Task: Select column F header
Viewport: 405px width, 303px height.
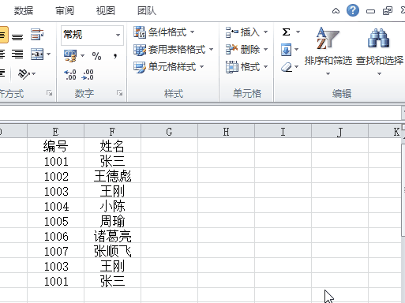Action: (112, 131)
